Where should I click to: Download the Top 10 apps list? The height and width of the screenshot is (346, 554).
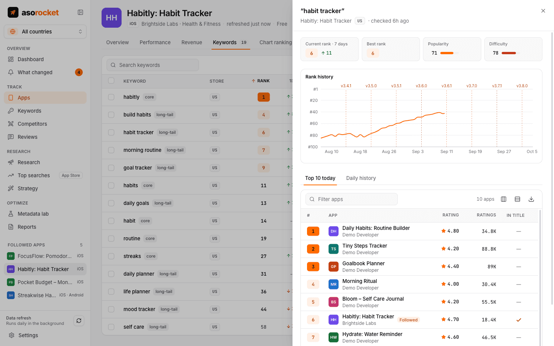(531, 199)
